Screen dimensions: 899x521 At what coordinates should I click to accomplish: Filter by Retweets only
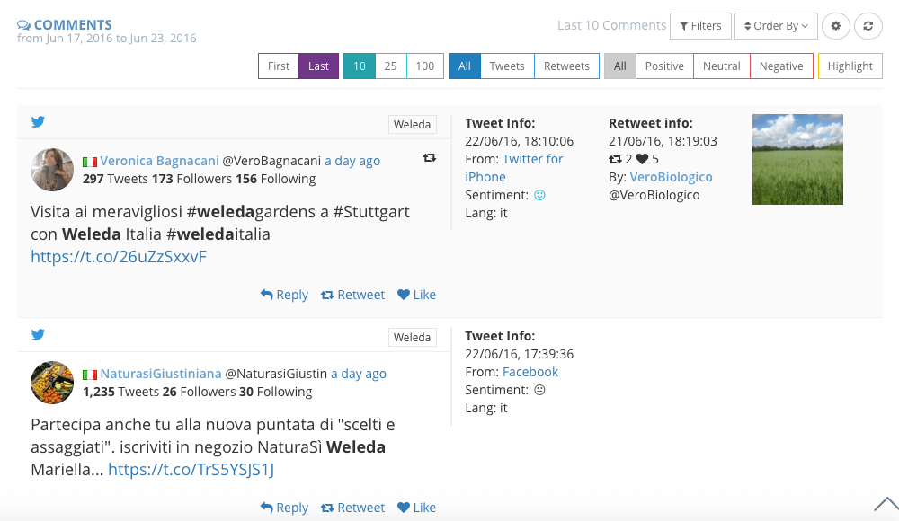(566, 66)
